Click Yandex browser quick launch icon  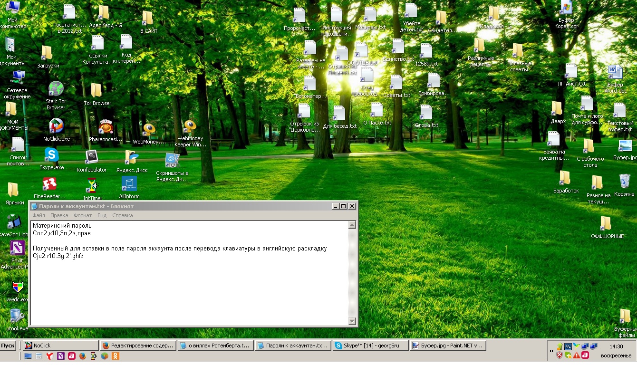[49, 355]
